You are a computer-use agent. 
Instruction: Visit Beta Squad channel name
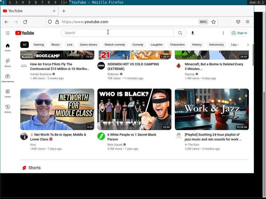(x=115, y=145)
